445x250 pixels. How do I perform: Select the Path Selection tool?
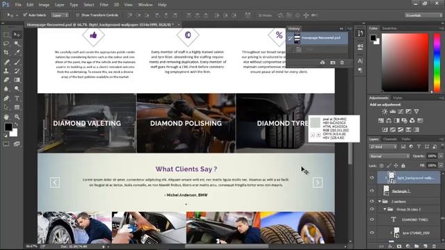6,108
